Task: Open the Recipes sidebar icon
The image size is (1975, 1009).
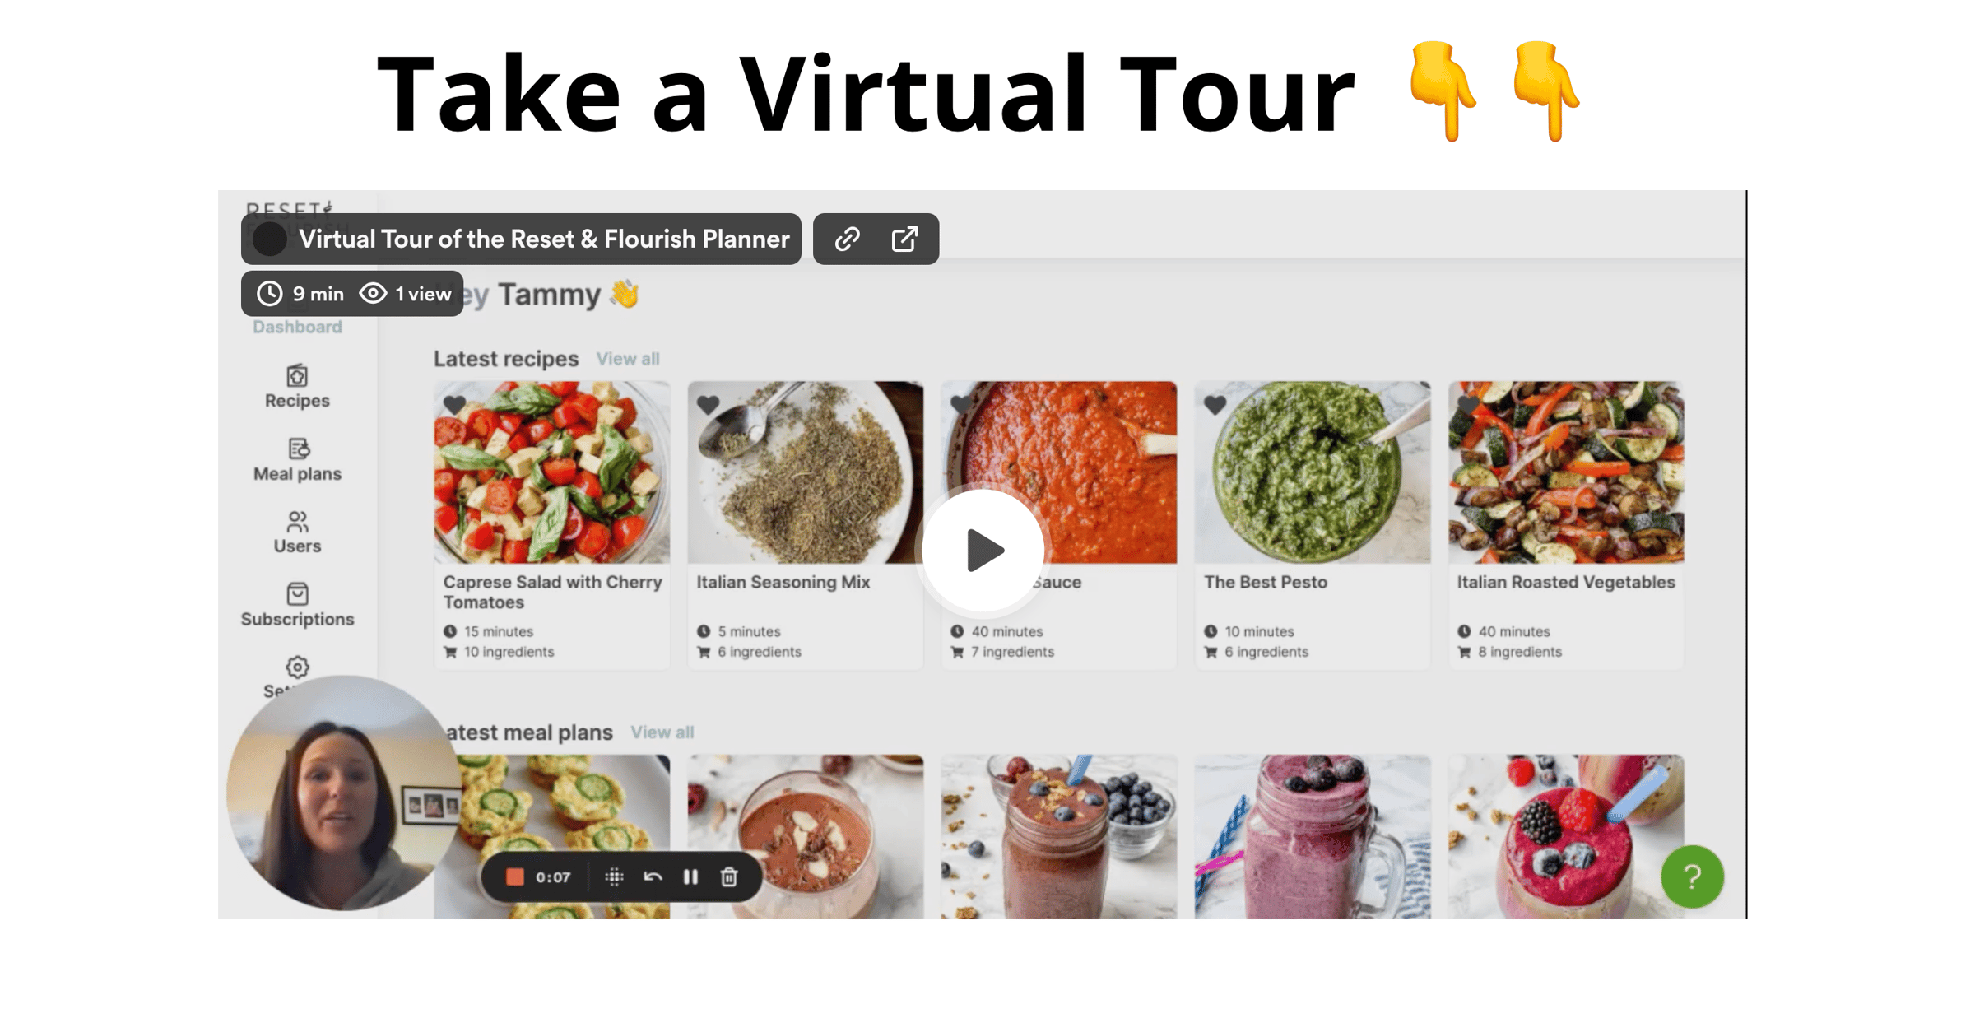Action: tap(297, 376)
